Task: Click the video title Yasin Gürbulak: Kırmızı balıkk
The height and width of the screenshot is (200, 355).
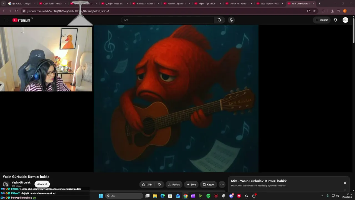Action: [26, 177]
